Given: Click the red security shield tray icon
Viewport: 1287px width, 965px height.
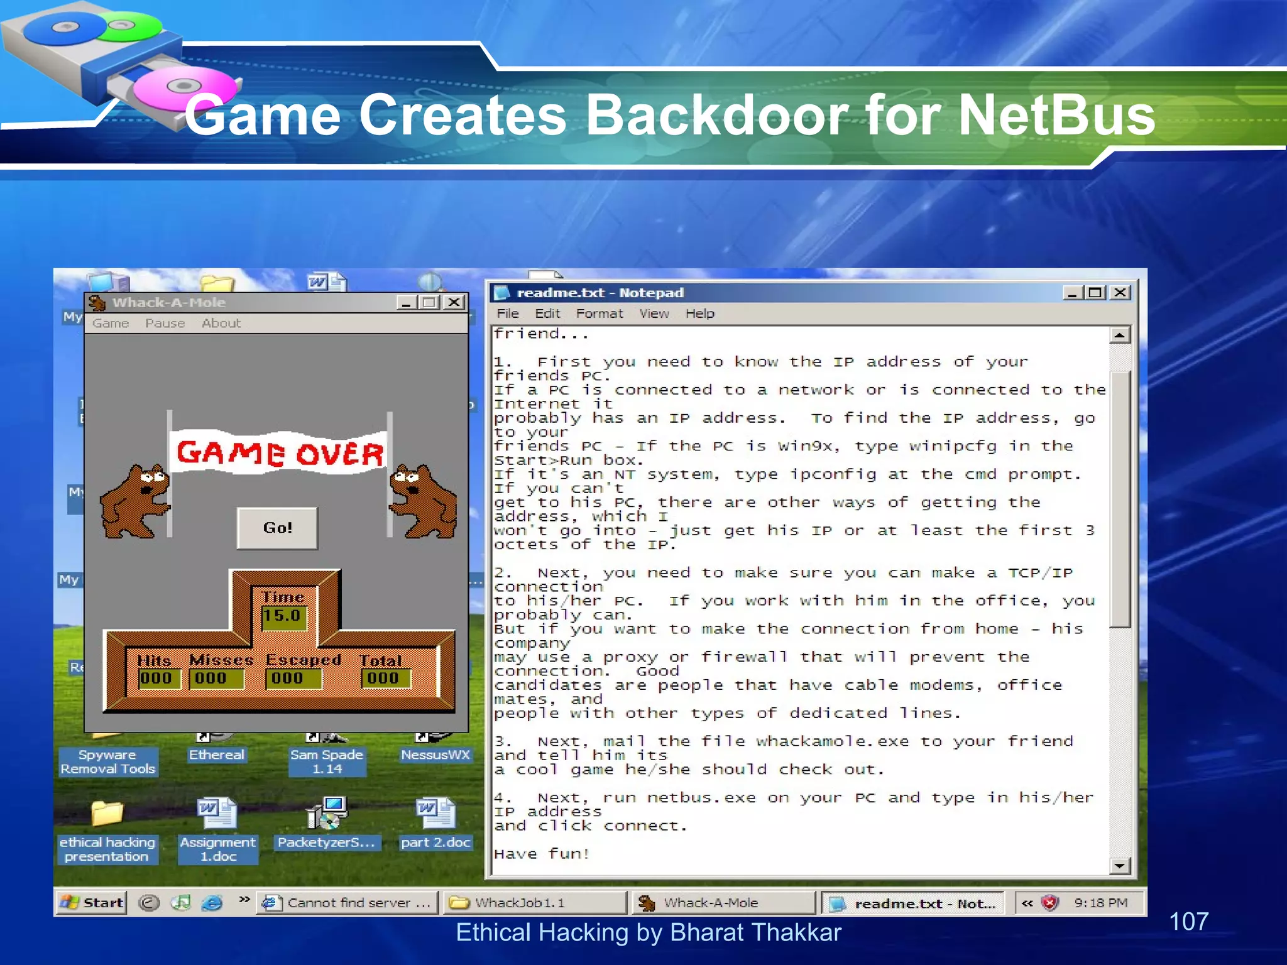Looking at the screenshot, I should point(1049,903).
